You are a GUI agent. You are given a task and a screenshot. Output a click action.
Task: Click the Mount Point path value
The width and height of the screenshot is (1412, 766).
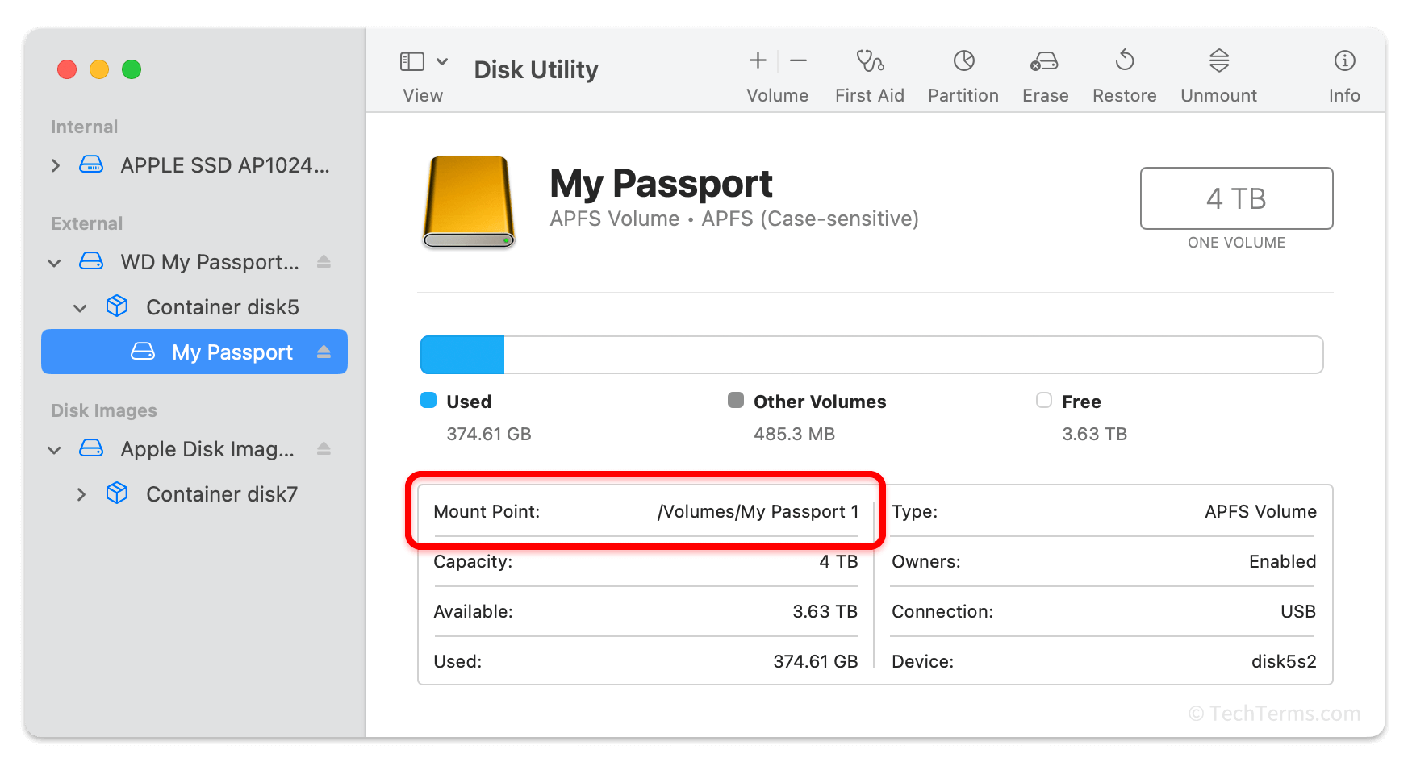coord(758,511)
